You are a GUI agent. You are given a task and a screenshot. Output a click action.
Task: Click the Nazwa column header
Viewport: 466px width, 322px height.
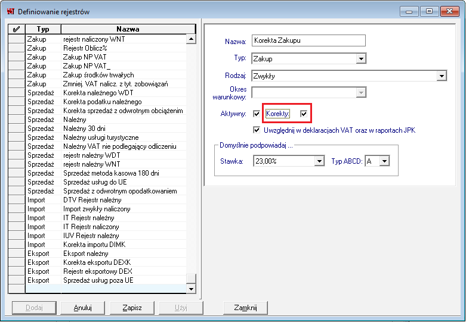click(x=128, y=29)
